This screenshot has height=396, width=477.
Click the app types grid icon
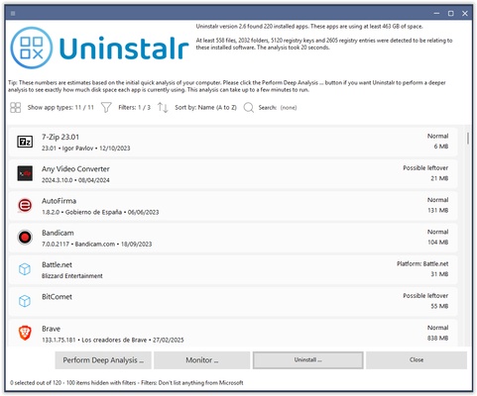[15, 108]
